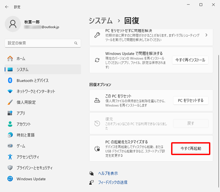Screen dimensions: 220x192
Task: Close the Settings window
Action: point(213,5)
